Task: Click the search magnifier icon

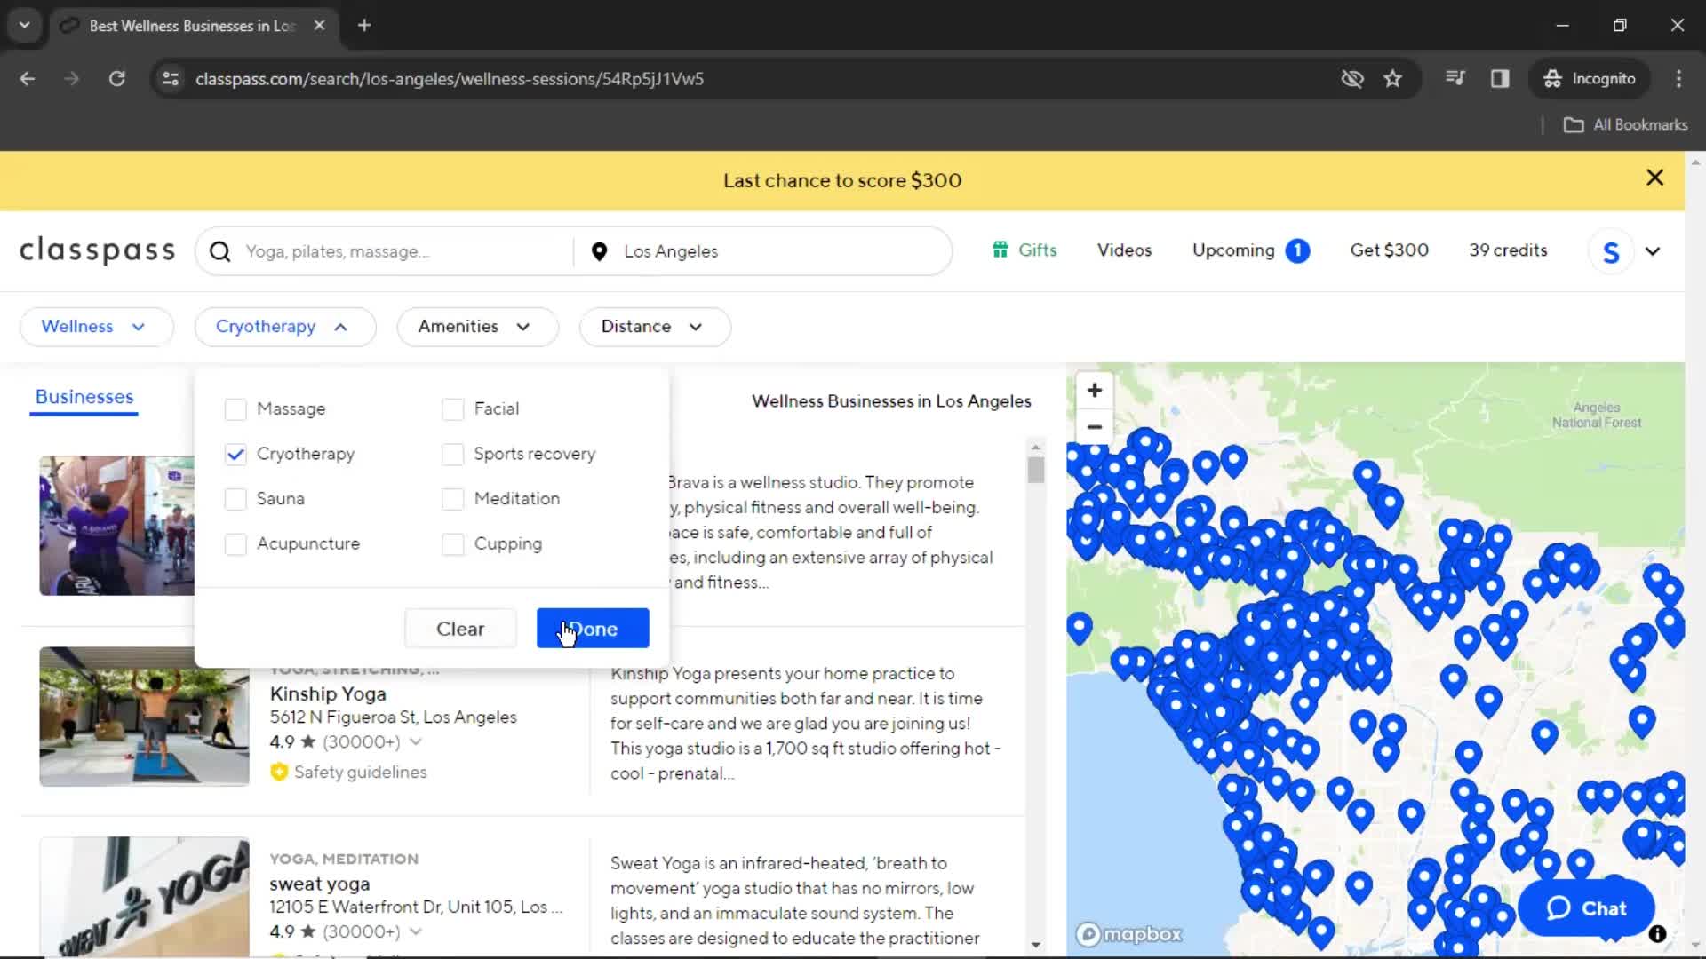Action: tap(219, 252)
